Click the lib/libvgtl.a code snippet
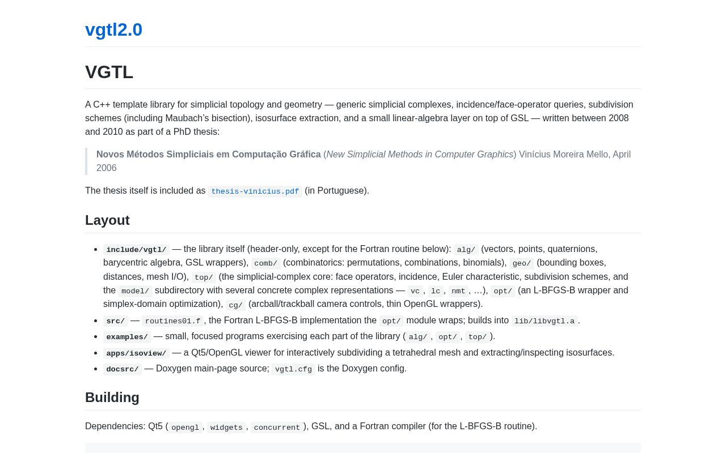This screenshot has height=453, width=726. coord(544,321)
